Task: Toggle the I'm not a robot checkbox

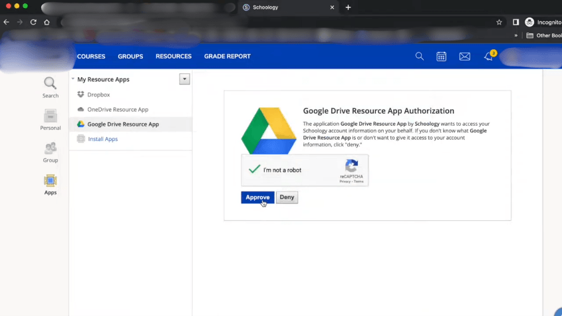Action: pyautogui.click(x=254, y=170)
